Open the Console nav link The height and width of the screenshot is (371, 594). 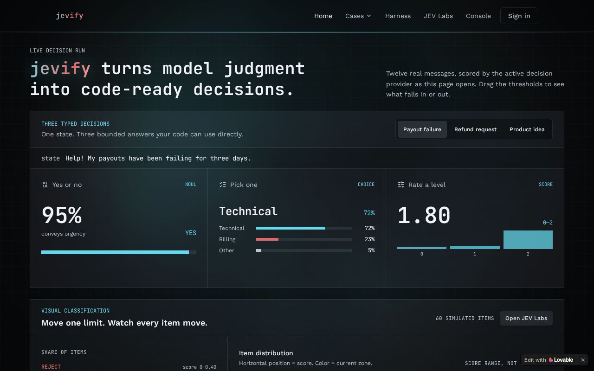[x=478, y=16]
